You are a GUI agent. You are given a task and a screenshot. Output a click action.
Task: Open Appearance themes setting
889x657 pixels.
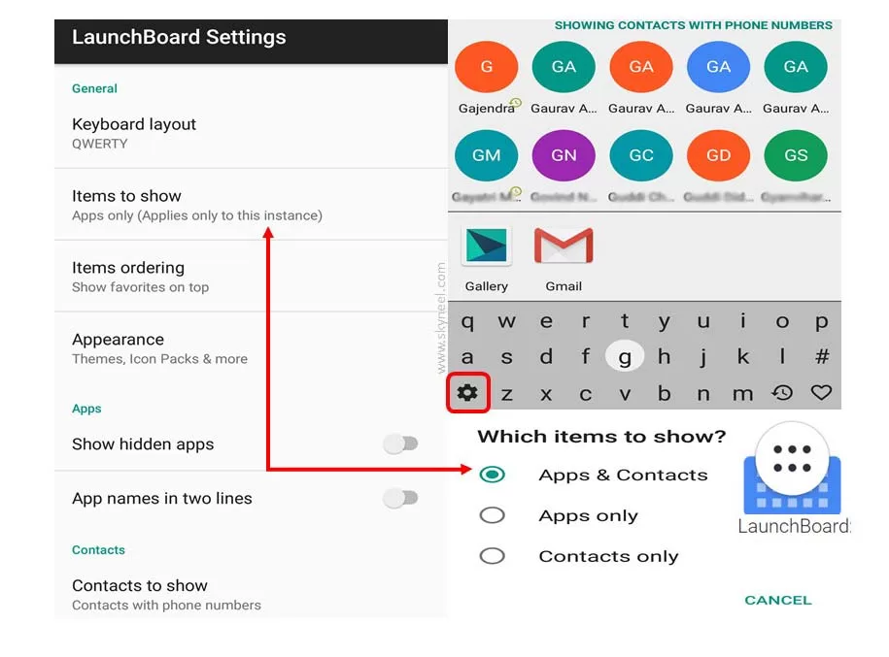[x=252, y=347]
